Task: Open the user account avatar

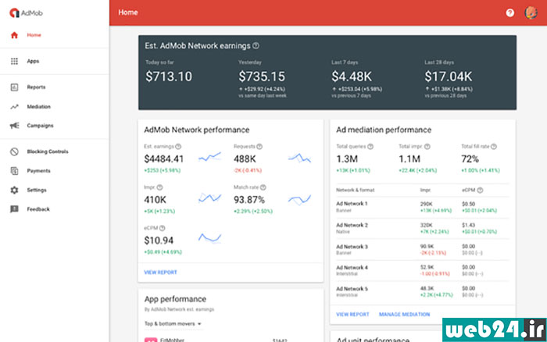Action: pos(531,13)
